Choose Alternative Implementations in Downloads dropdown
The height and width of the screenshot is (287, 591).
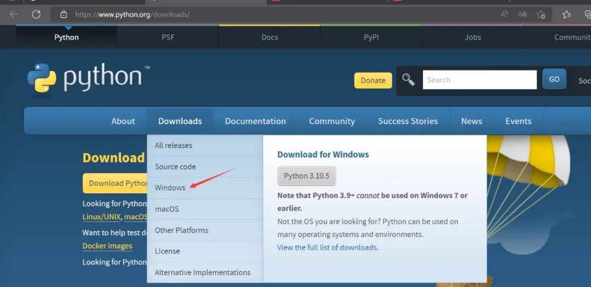(x=205, y=272)
